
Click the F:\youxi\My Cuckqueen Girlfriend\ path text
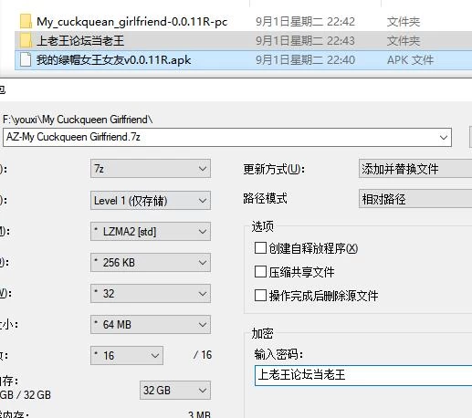point(78,120)
